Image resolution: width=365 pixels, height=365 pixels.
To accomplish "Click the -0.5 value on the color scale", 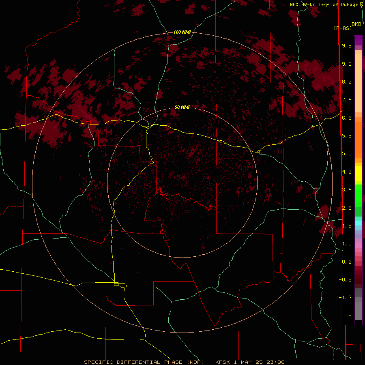I will 345,280.
